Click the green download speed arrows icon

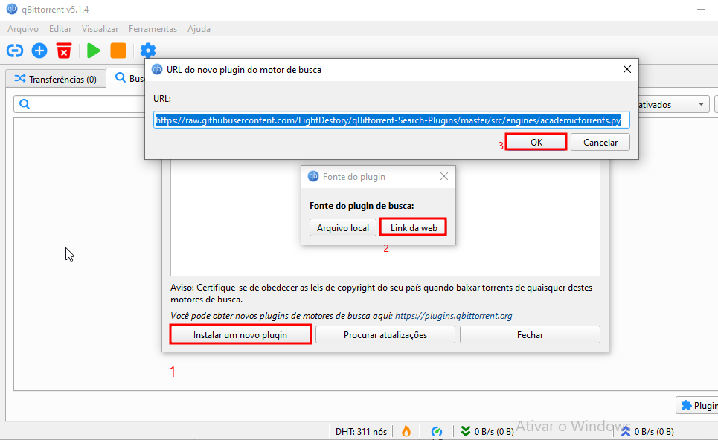[464, 431]
